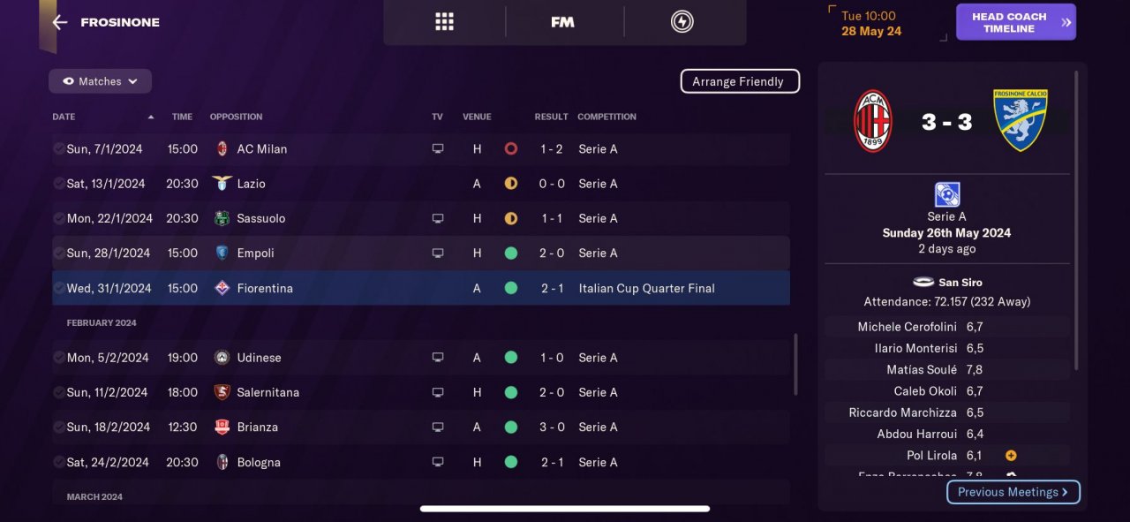The height and width of the screenshot is (522, 1130).
Task: Toggle checkmark beside Mon, 5/2/2024 match
Action: click(x=58, y=358)
